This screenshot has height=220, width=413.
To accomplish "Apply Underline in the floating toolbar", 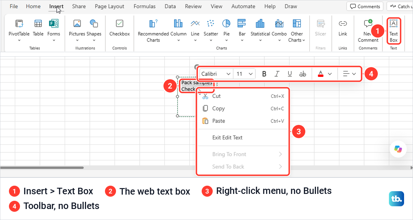I will (x=290, y=74).
